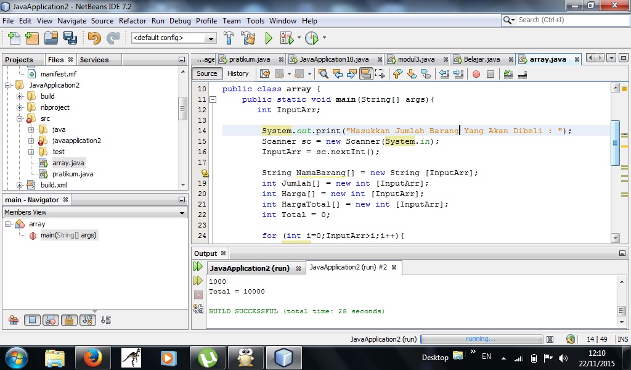Click Find Selection magnifier icon in editor
Image resolution: width=631 pixels, height=370 pixels.
pyautogui.click(x=323, y=73)
